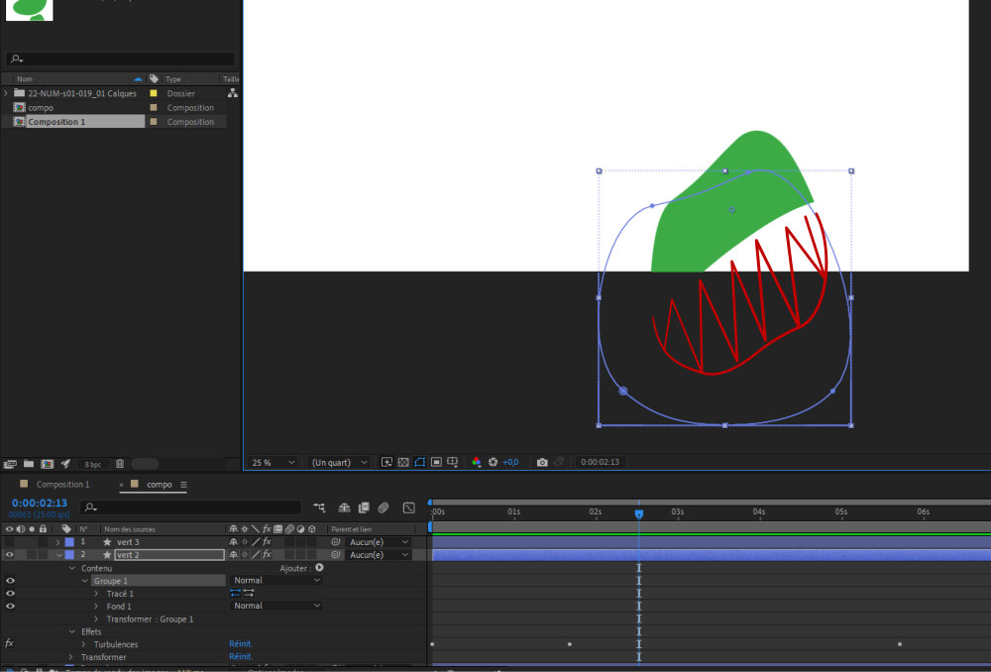Open the 25 % zoom dropdown
Viewport: 991px width, 672px height.
[x=274, y=462]
